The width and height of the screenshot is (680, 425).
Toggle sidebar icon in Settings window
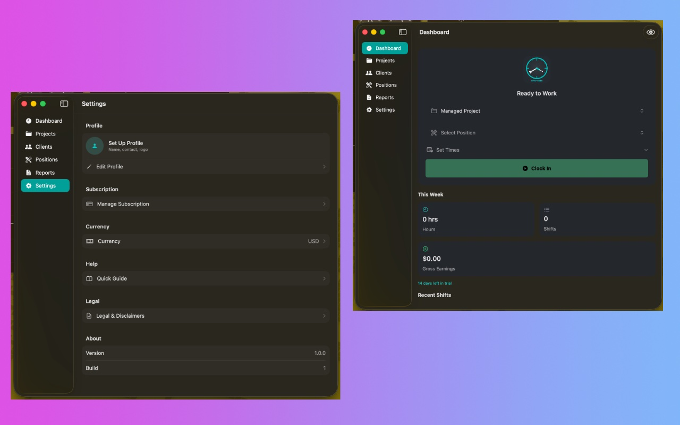coord(64,104)
